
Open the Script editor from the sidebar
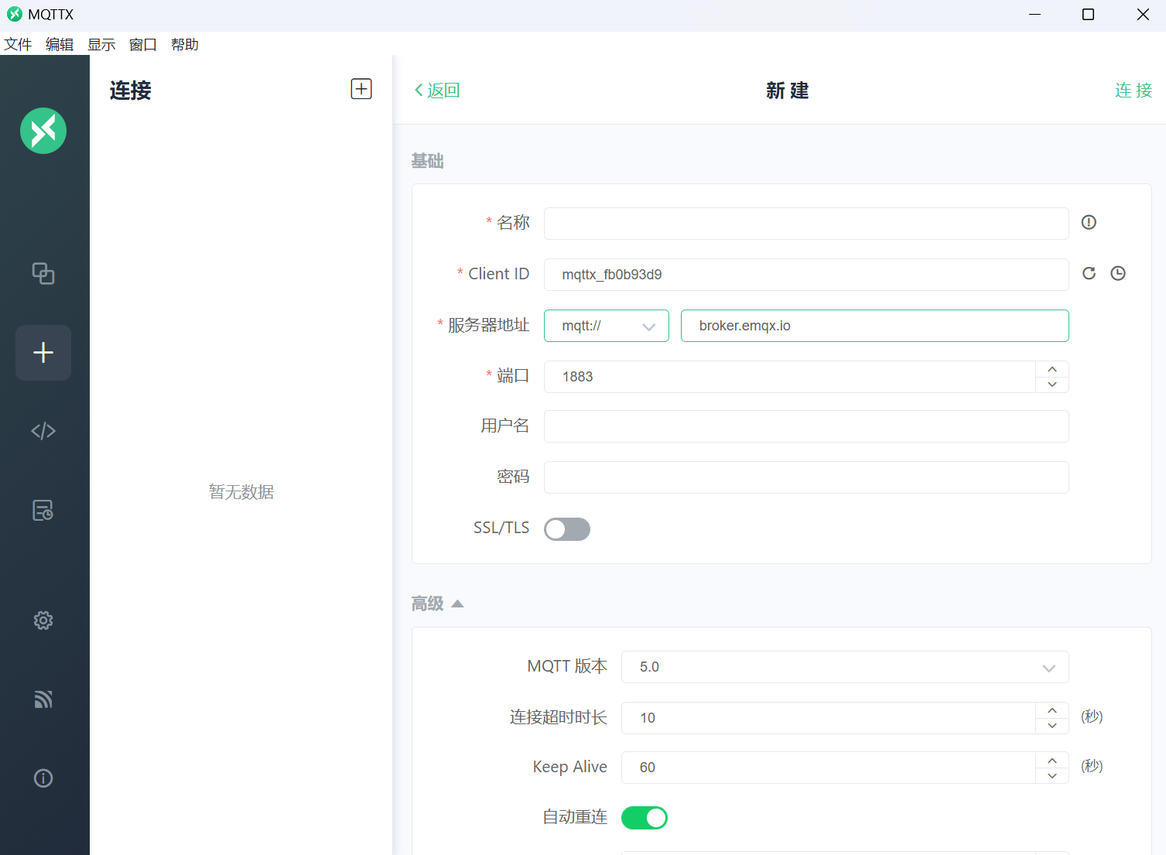point(43,431)
